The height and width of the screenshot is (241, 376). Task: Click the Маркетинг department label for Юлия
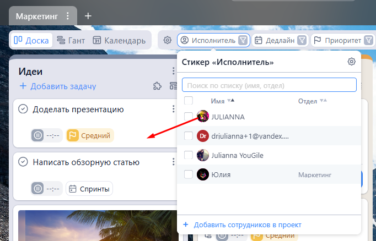click(x=315, y=175)
